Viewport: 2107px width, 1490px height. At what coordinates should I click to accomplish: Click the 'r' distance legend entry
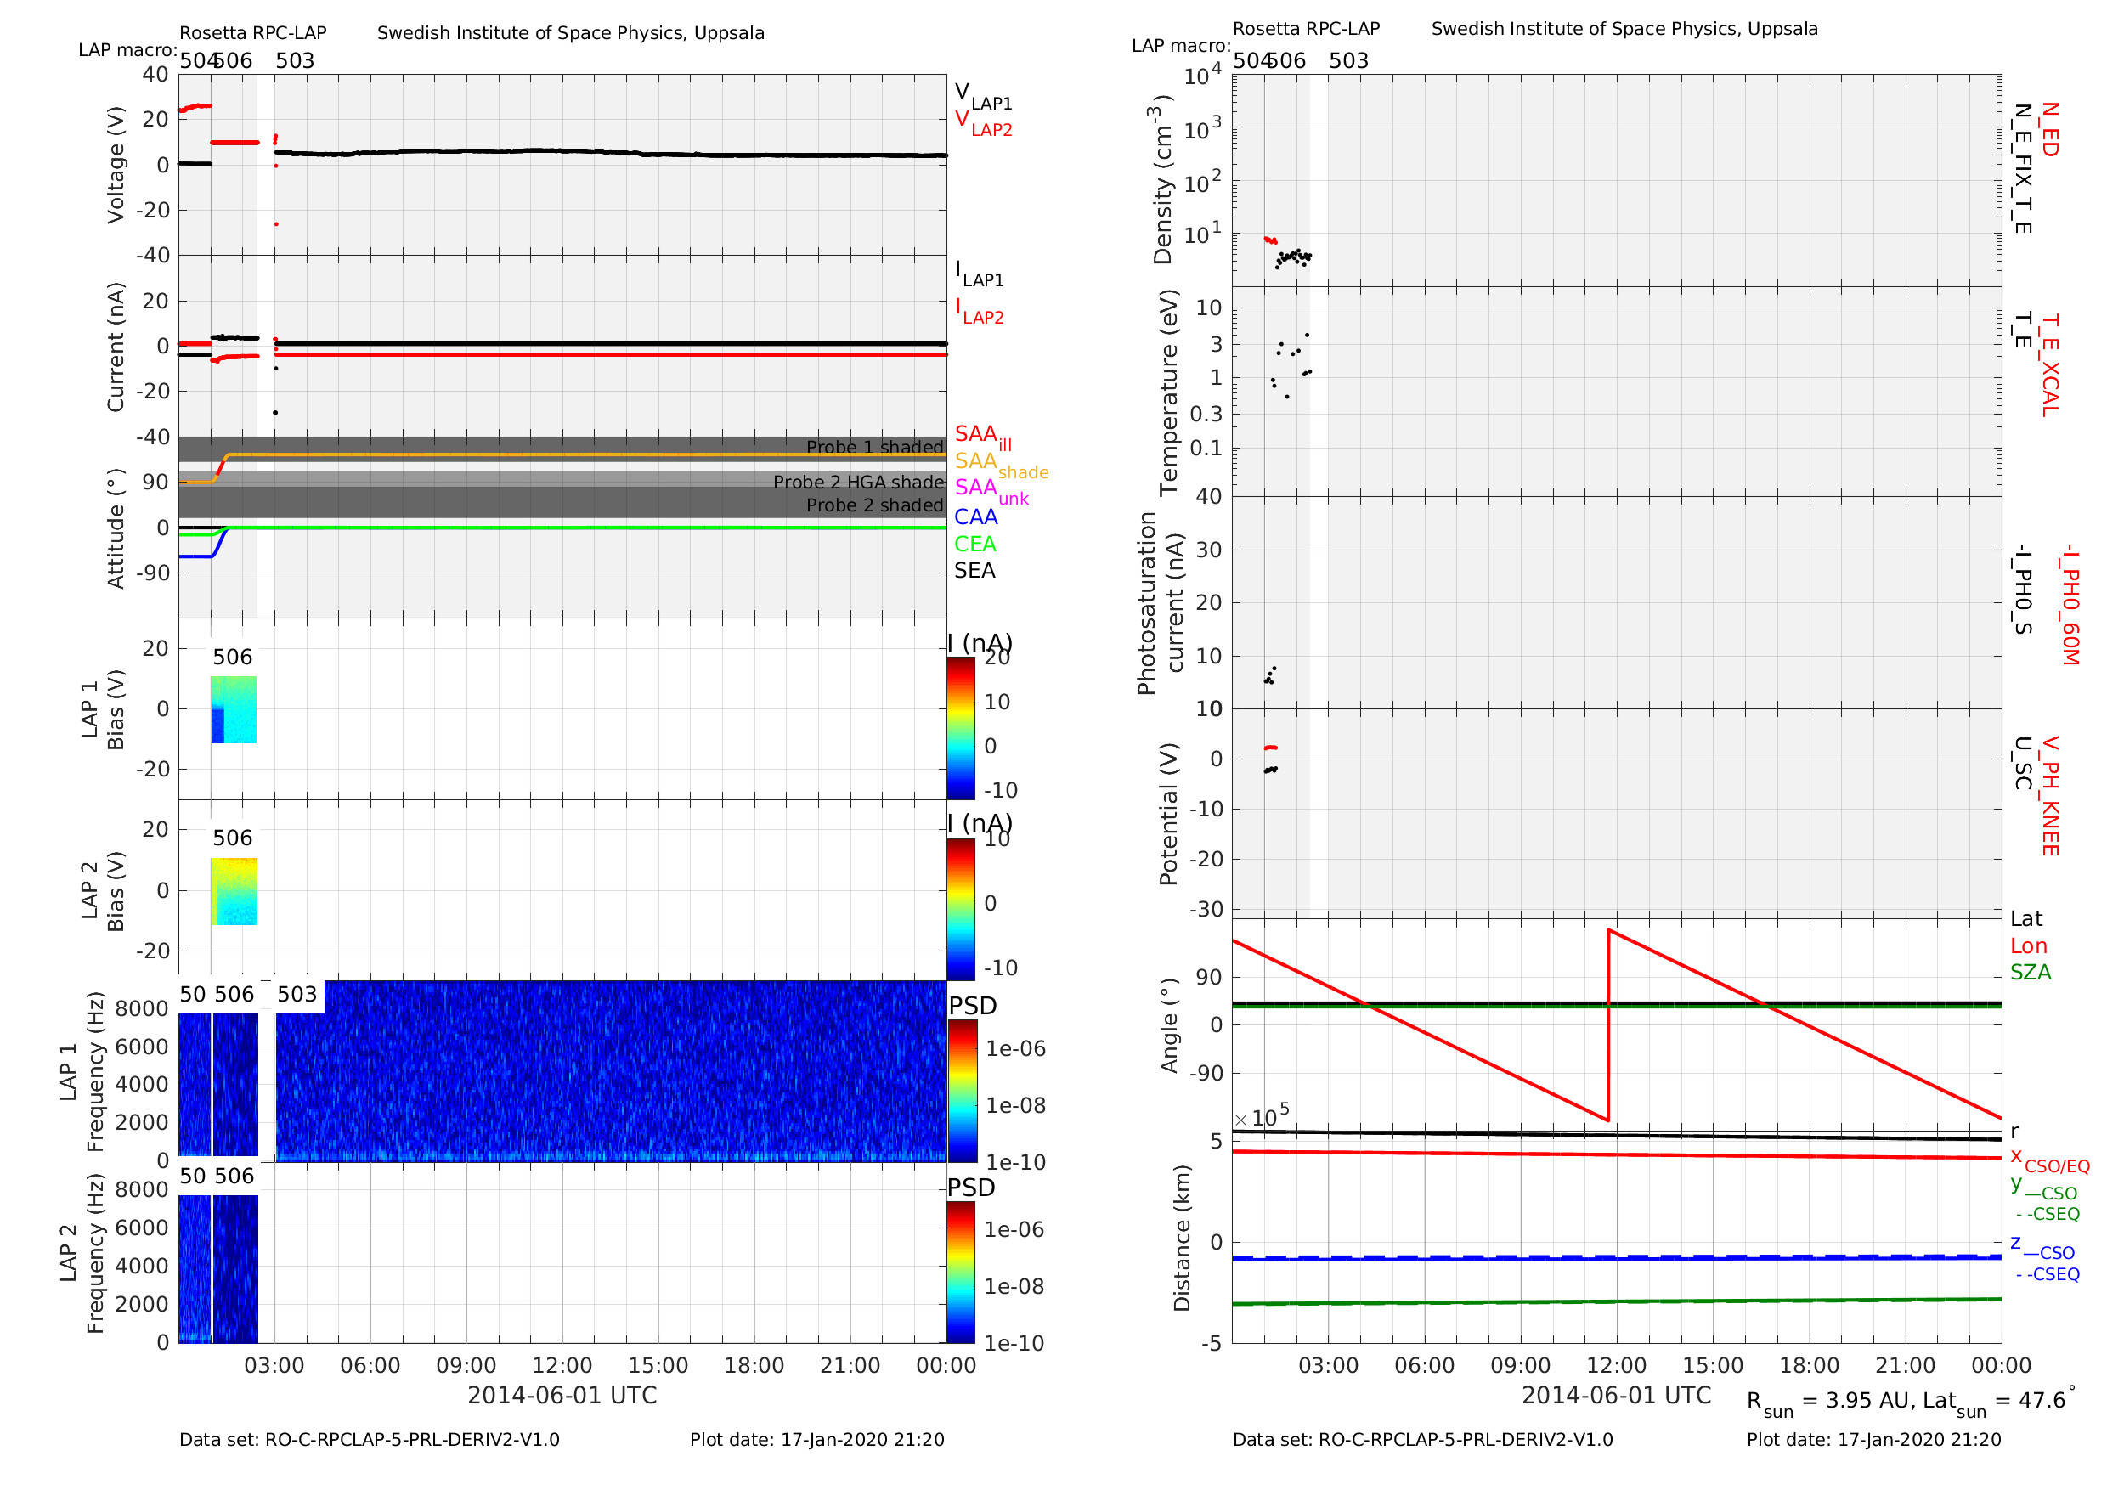(2014, 1132)
